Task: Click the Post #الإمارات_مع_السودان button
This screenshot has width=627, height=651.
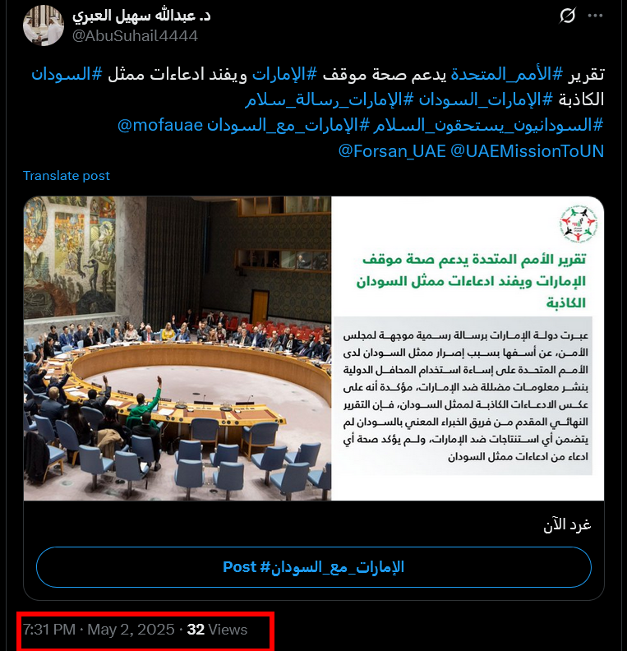Action: point(314,566)
